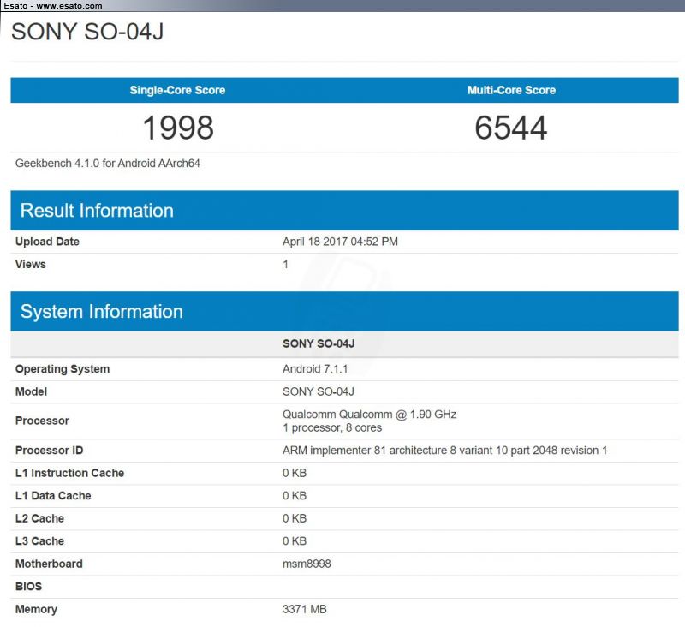Select 0 KB in L2 Cache row
The image size is (685, 627).
[x=295, y=518]
